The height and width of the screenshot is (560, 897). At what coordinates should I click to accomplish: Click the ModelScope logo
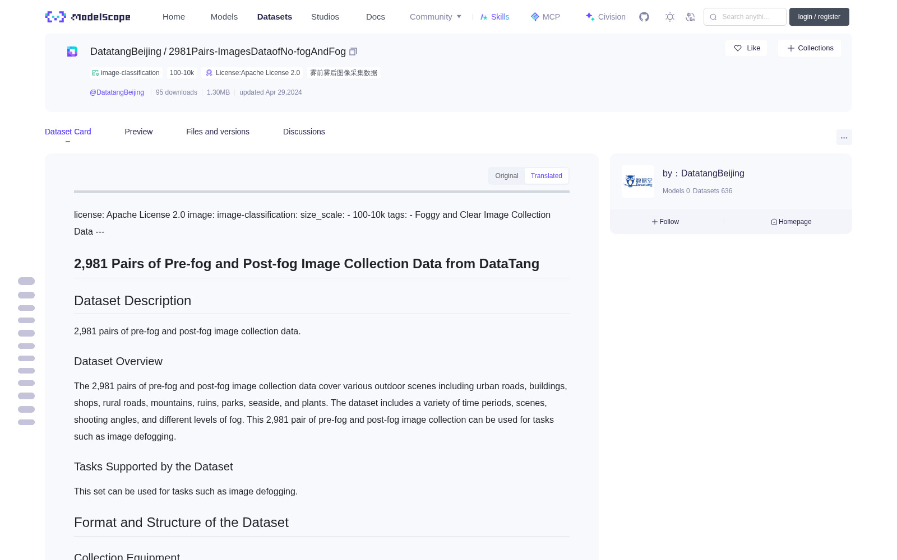(x=88, y=17)
